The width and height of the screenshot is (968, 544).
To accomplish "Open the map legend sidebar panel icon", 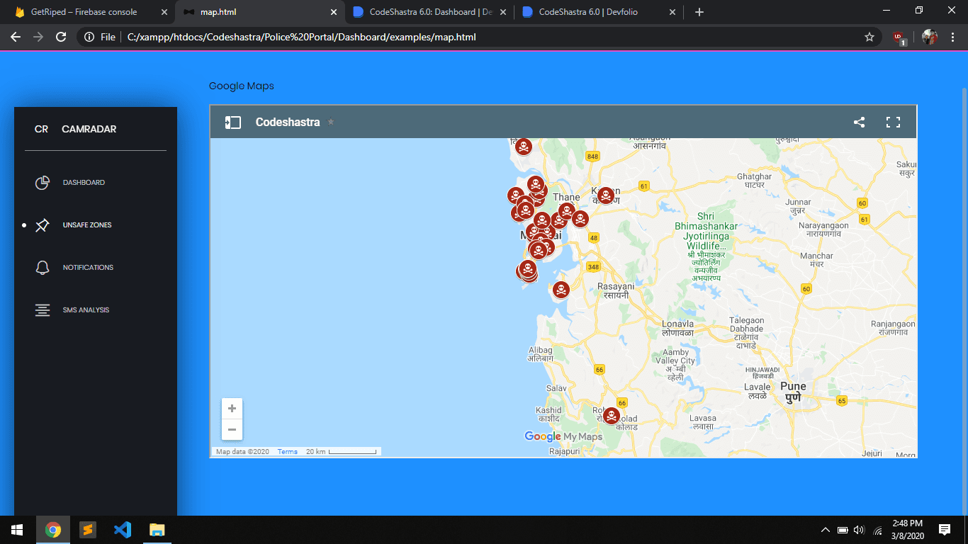I will (x=233, y=123).
